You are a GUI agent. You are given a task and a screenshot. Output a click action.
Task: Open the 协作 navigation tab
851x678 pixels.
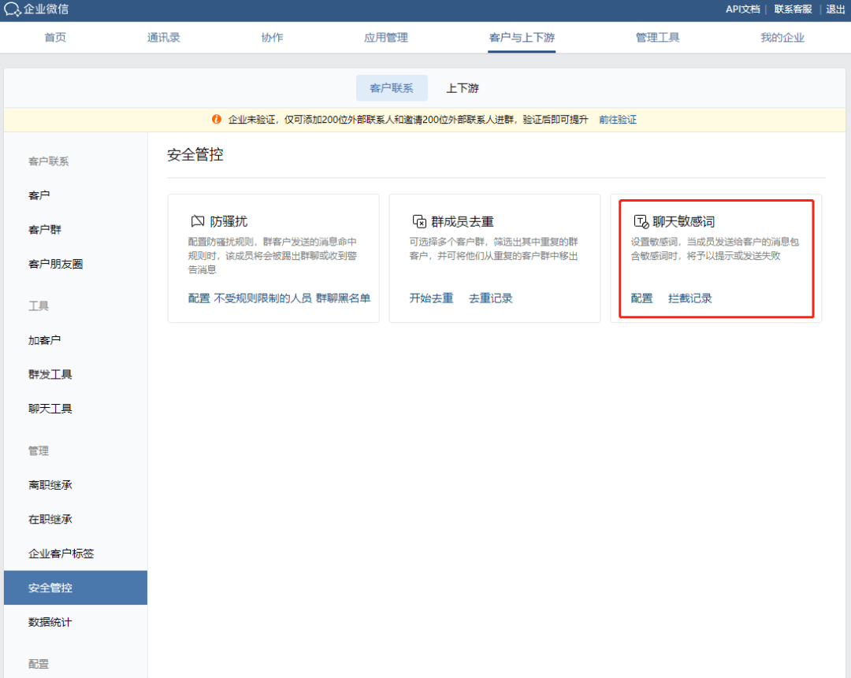pos(272,38)
